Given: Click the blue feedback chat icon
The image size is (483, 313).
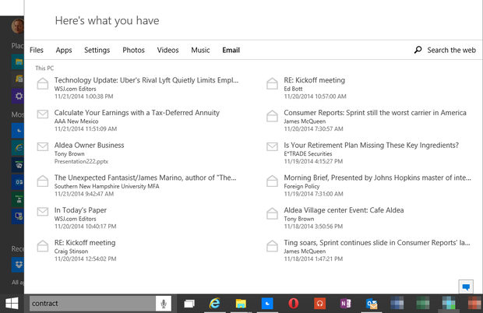Looking at the screenshot, I should coord(466,287).
